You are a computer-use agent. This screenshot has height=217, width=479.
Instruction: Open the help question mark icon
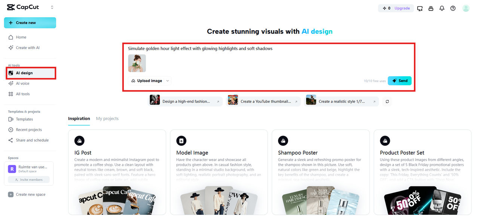(453, 8)
